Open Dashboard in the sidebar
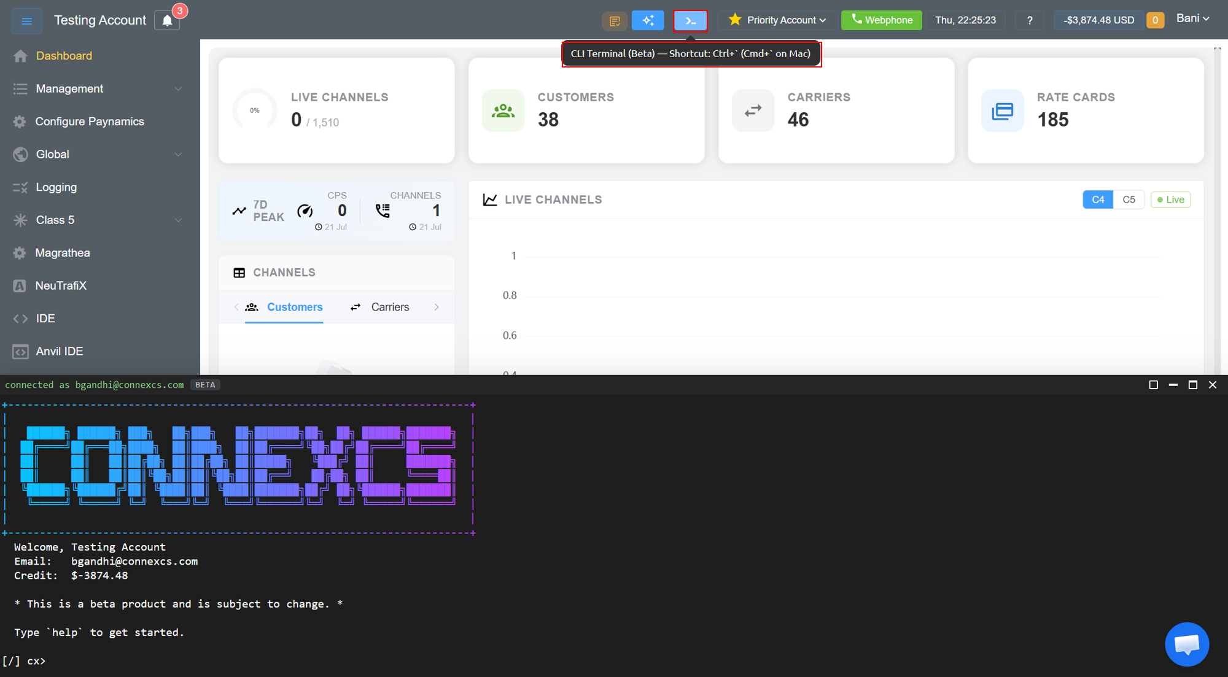This screenshot has width=1228, height=677. [64, 56]
